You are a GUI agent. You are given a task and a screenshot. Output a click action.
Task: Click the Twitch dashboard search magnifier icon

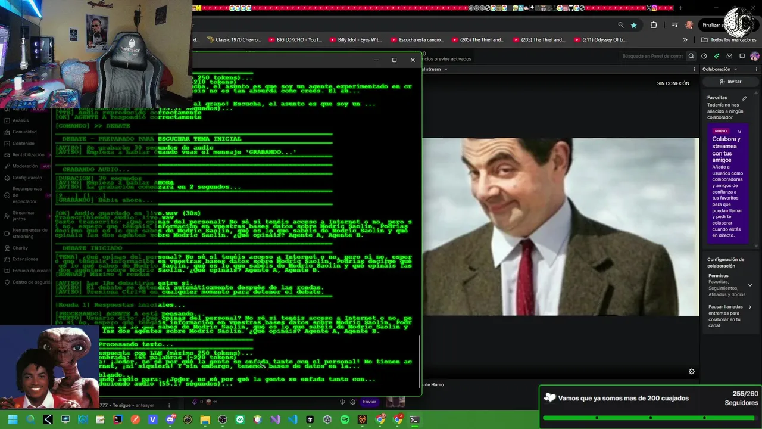[x=691, y=56]
